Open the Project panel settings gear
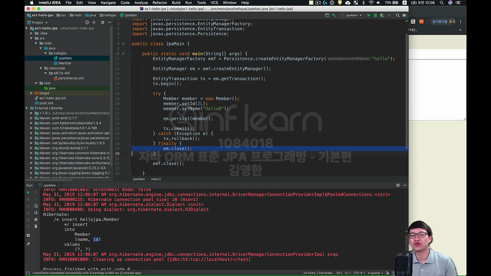Screen dimensions: 491x276 point(102,22)
